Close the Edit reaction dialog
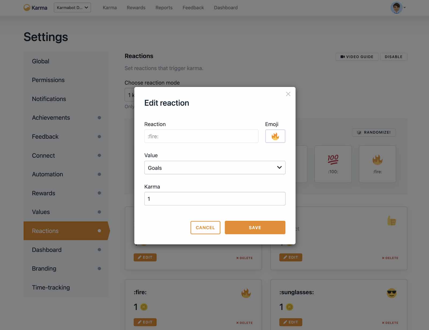Image resolution: width=429 pixels, height=330 pixels. pos(288,94)
